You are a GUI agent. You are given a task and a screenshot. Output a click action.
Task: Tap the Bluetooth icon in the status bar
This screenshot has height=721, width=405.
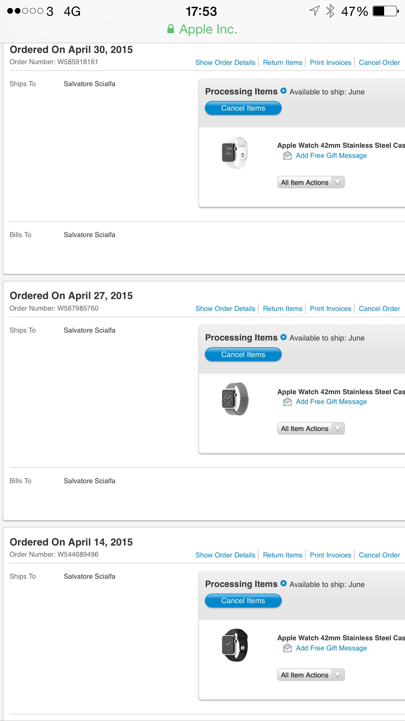(330, 11)
